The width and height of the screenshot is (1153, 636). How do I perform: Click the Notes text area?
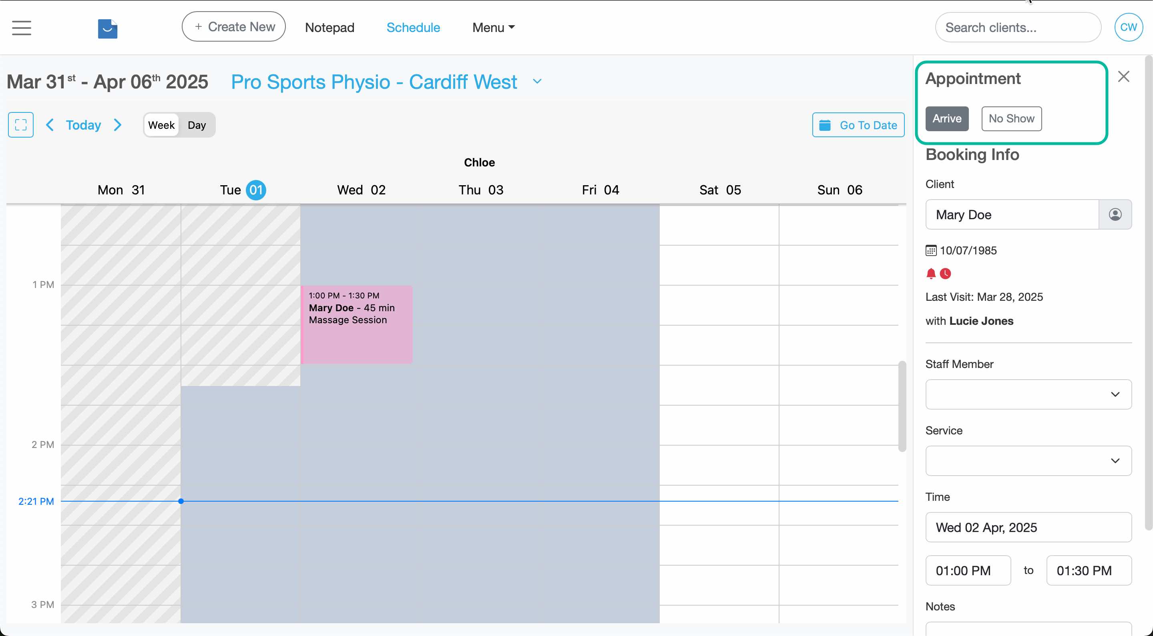(x=1028, y=628)
